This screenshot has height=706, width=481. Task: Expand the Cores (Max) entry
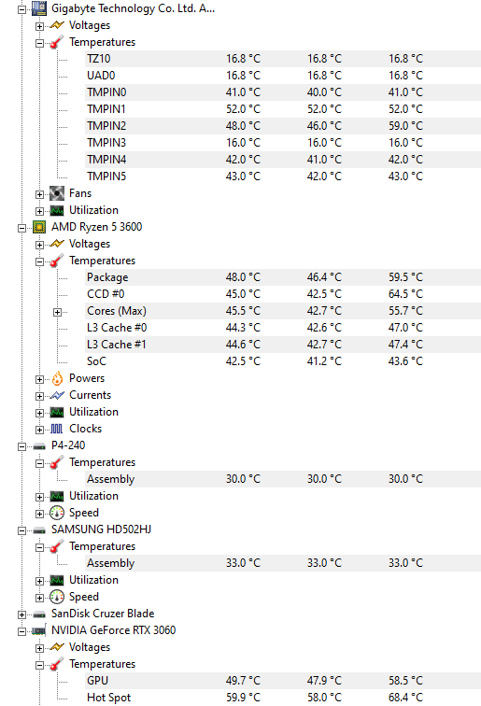pos(57,312)
